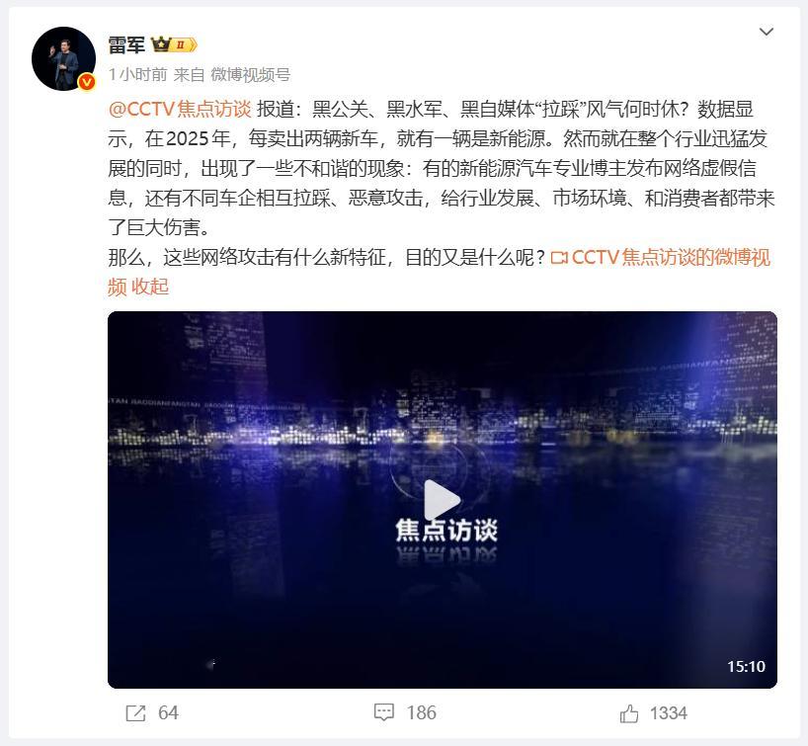Click the repost share icon

point(135,713)
